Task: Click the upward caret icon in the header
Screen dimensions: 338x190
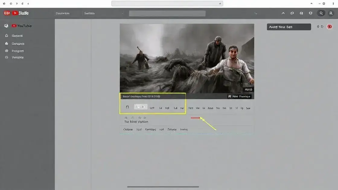Action: pyautogui.click(x=283, y=13)
